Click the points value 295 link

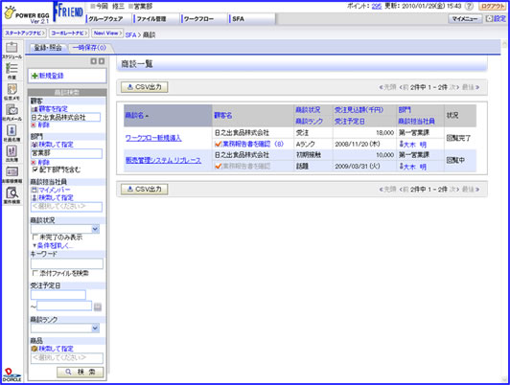point(377,6)
